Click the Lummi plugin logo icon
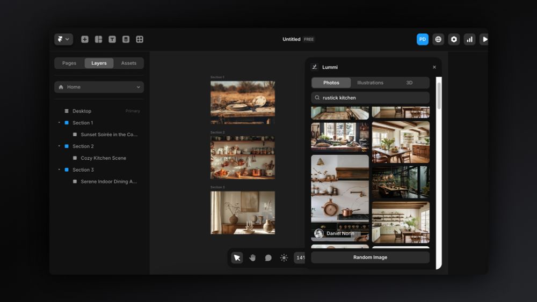 point(314,67)
